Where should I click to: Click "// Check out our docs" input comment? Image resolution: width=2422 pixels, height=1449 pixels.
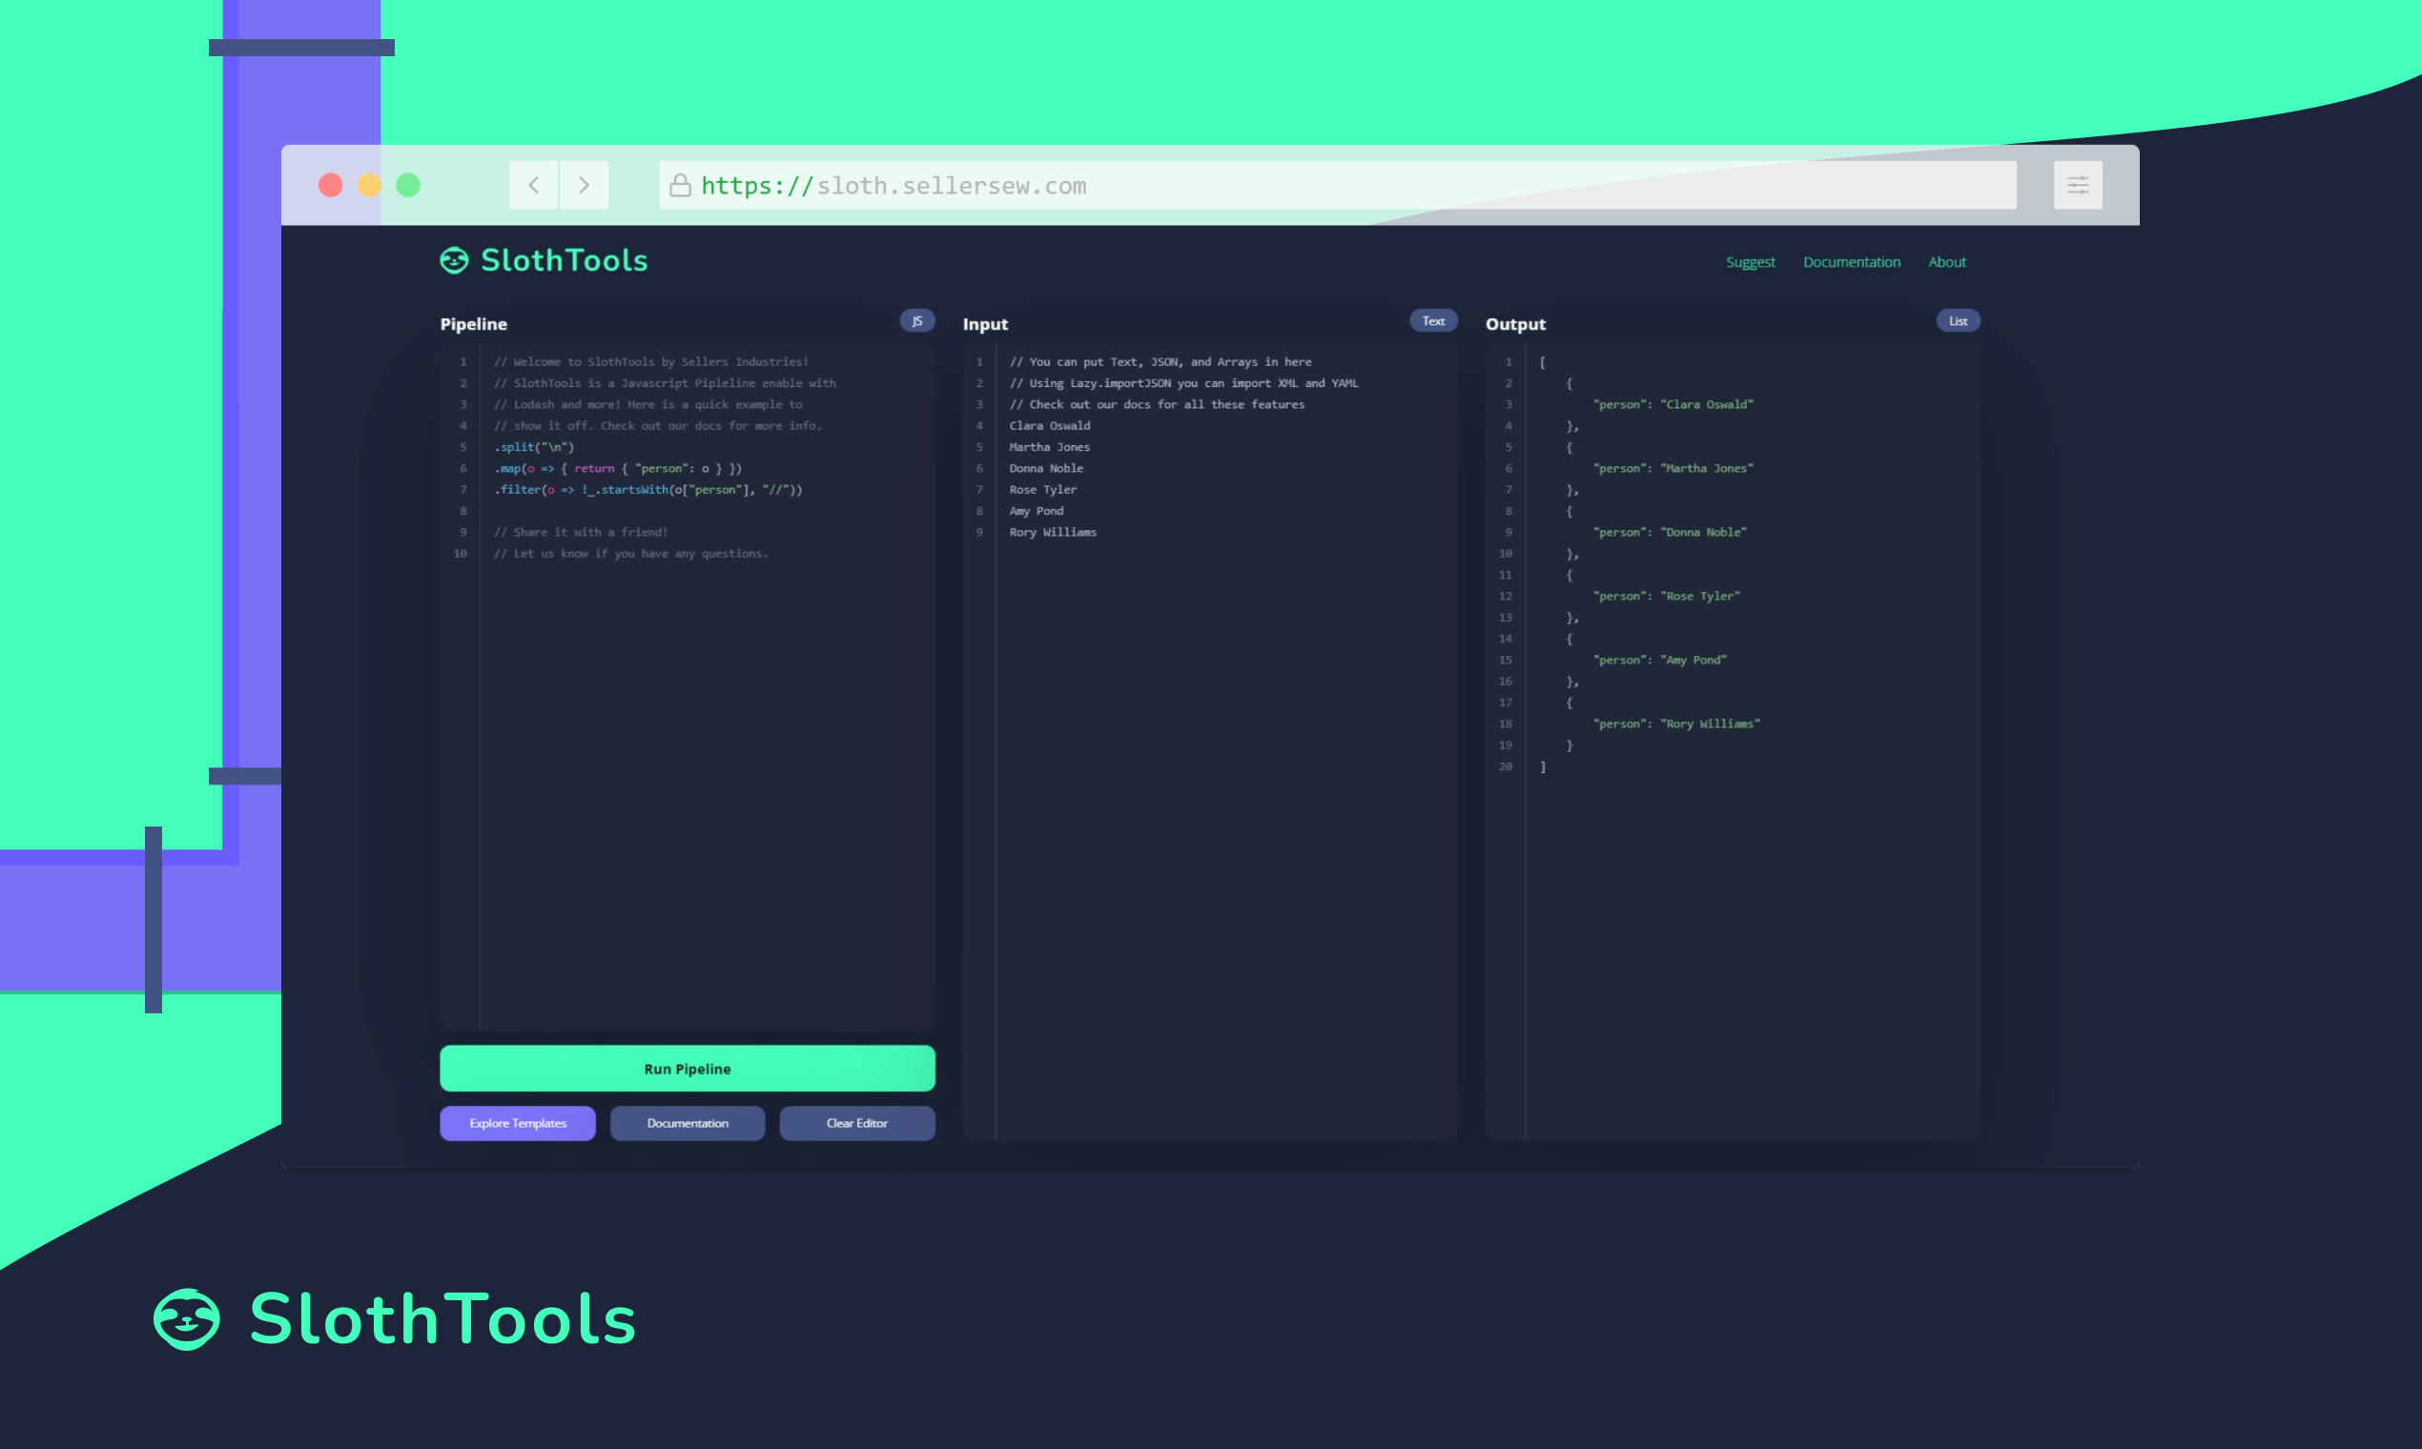point(1158,404)
